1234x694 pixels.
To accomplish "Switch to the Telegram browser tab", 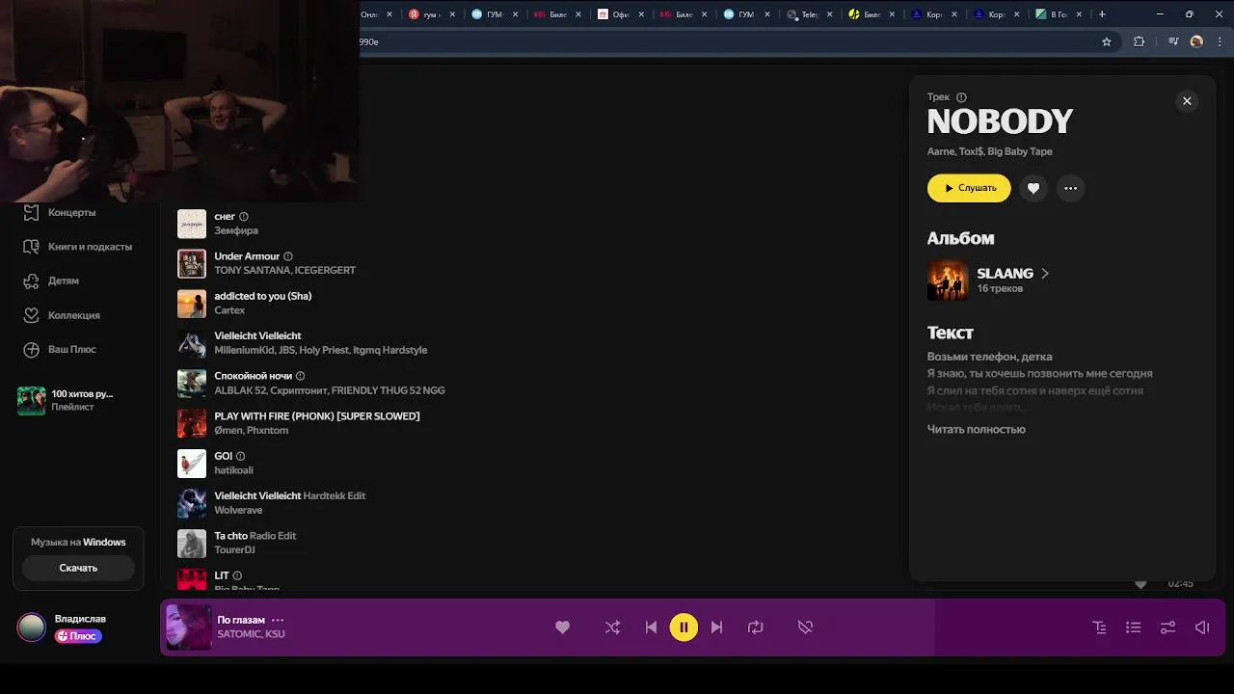I will (x=808, y=14).
